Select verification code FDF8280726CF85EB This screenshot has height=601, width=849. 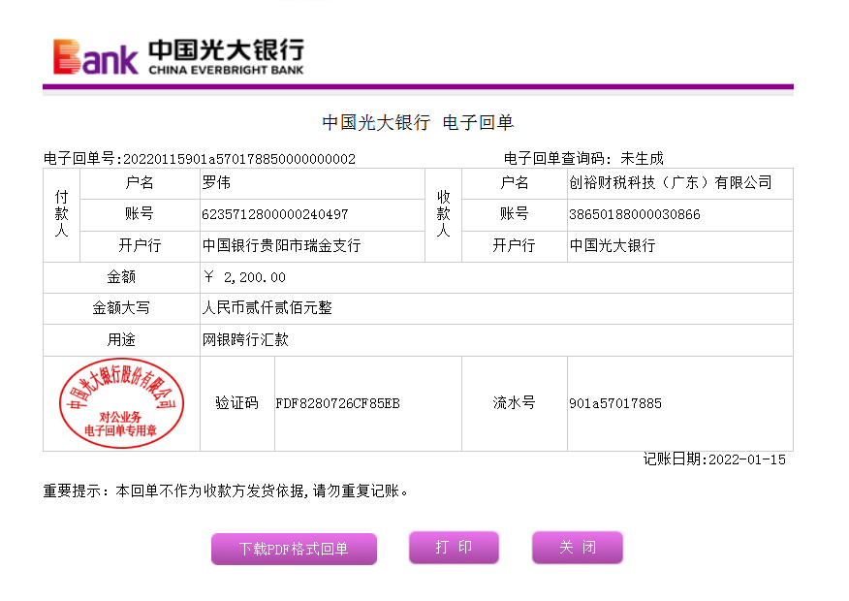click(338, 403)
